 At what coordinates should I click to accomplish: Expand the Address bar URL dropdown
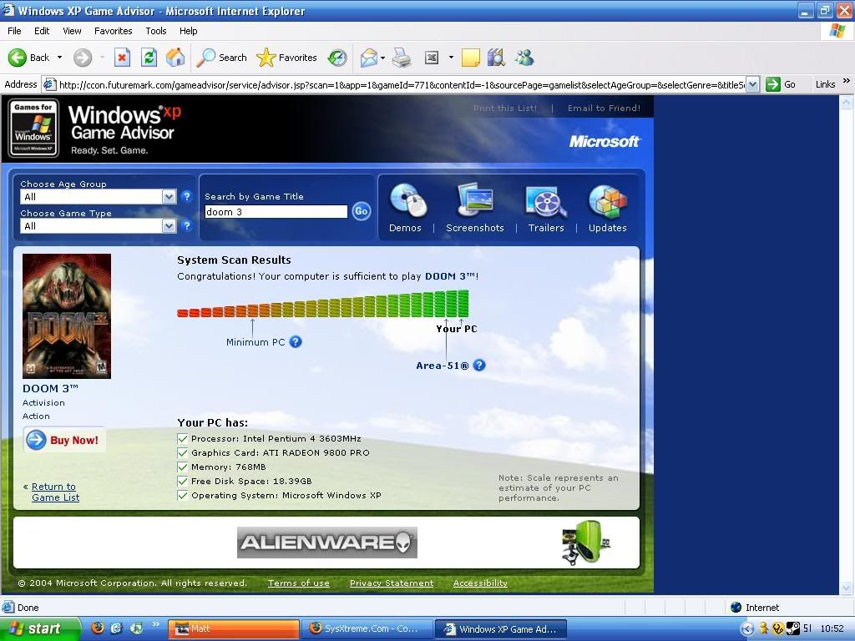pyautogui.click(x=752, y=84)
